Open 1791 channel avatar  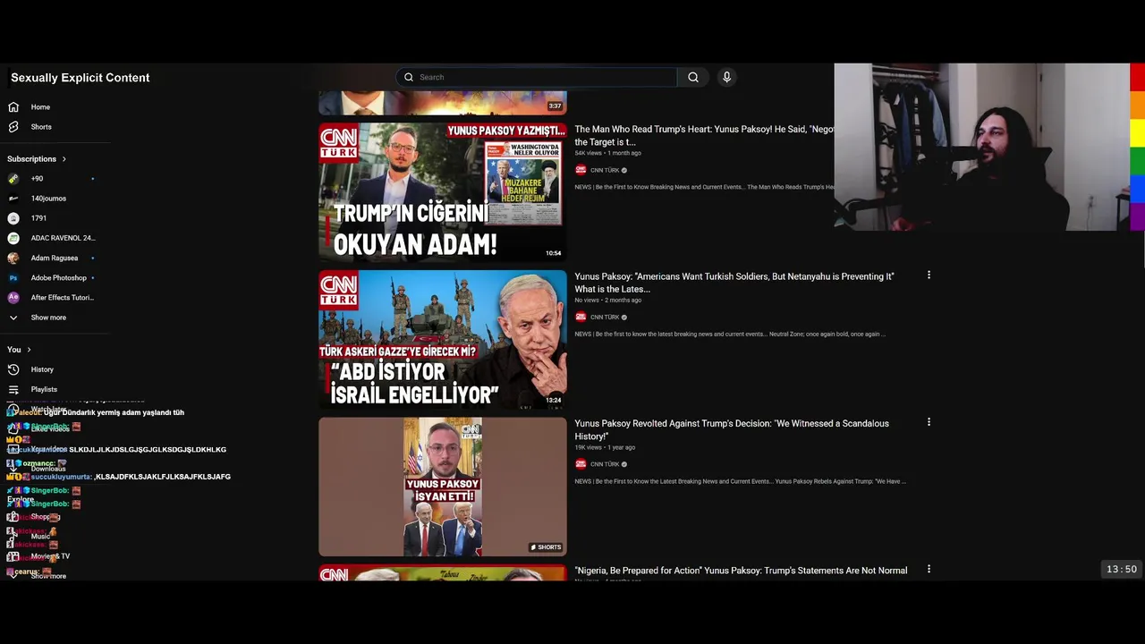tap(13, 218)
